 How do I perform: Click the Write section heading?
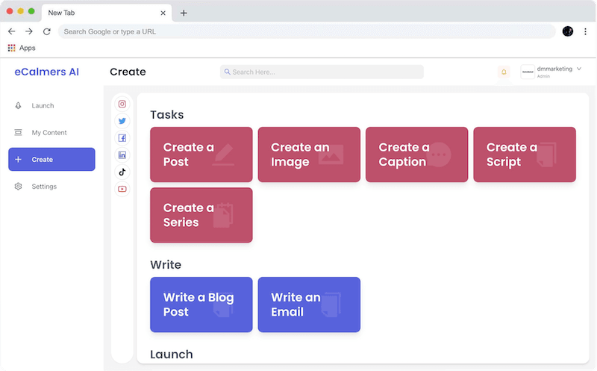pos(166,265)
